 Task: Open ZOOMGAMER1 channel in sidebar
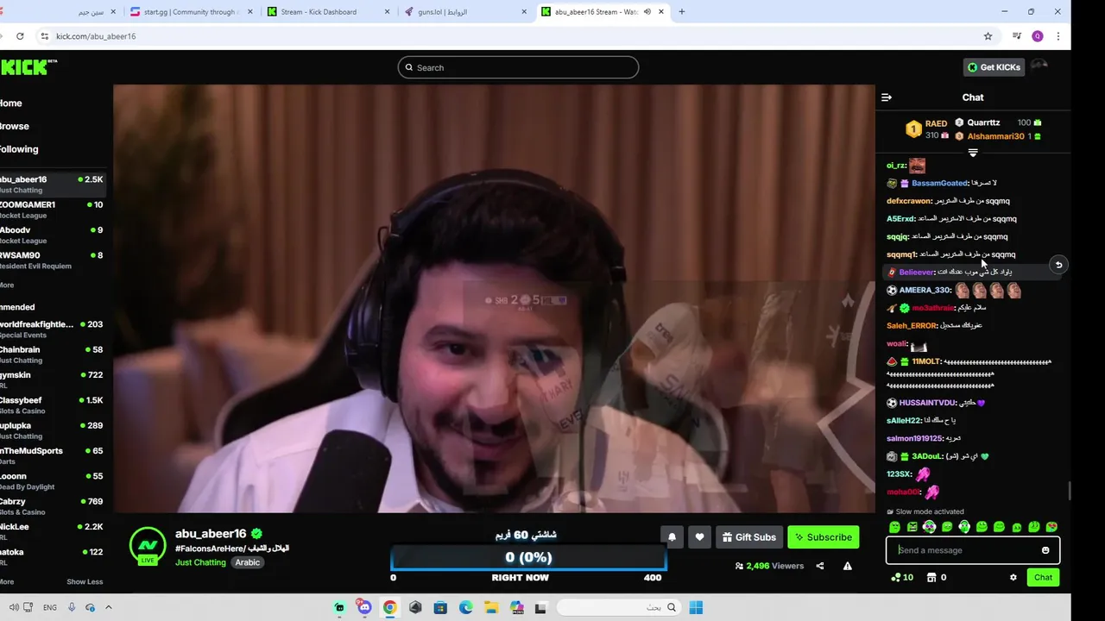[52, 210]
